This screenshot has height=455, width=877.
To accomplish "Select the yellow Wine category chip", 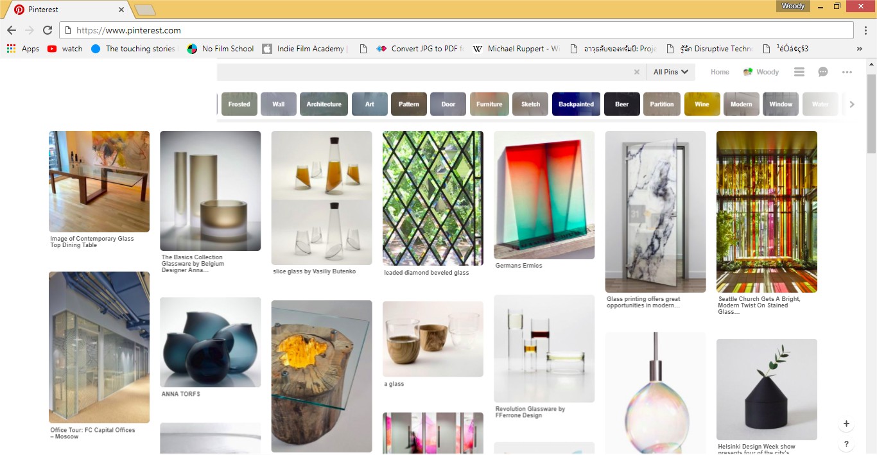I will [702, 104].
